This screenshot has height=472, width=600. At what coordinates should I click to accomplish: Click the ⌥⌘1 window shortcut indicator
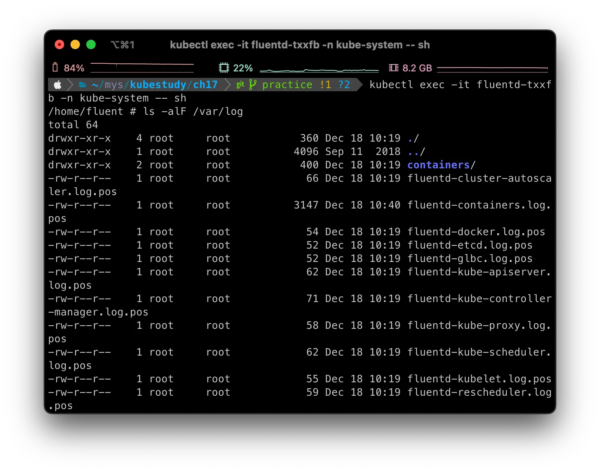(122, 45)
